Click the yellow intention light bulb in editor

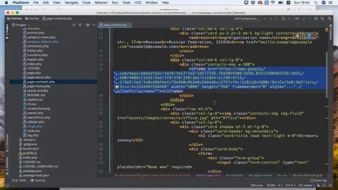pyautogui.click(x=117, y=87)
